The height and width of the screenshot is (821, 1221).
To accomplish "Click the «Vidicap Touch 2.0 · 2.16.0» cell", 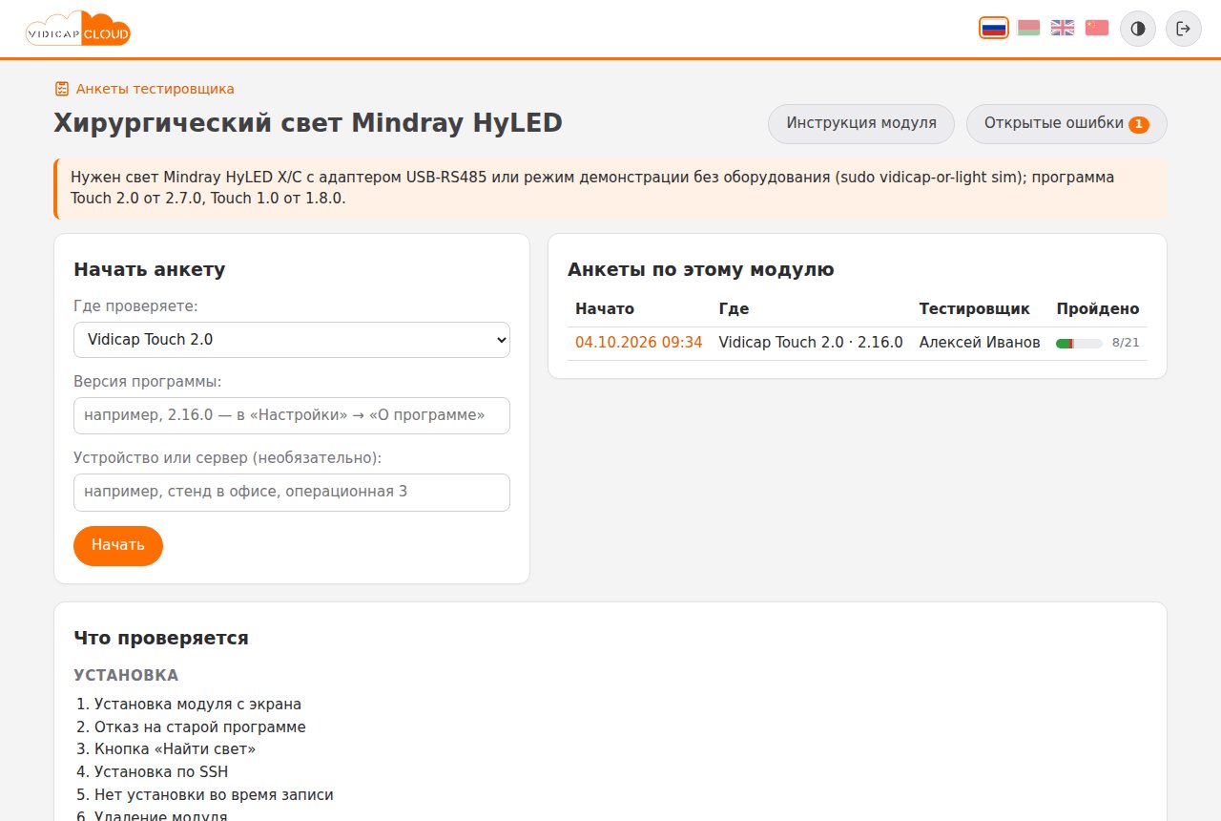I will pos(811,342).
